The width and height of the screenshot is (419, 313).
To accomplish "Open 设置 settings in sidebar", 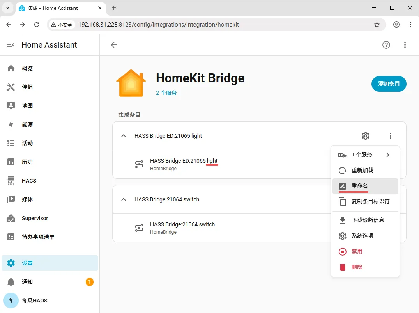I will tap(50, 263).
